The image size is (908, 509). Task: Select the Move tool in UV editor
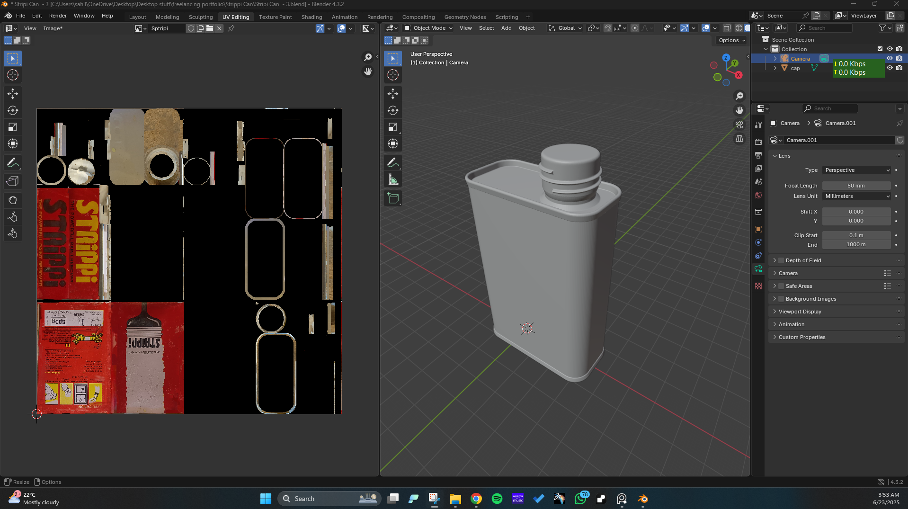(13, 94)
